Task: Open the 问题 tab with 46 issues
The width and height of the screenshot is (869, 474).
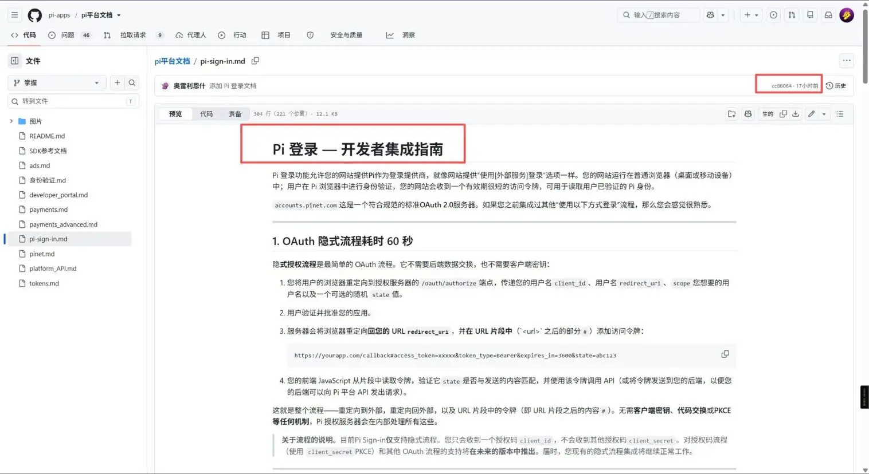Action: (69, 35)
